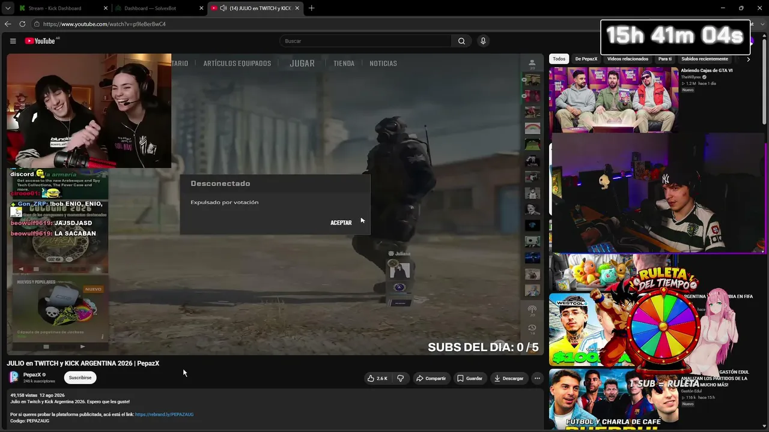Share the video with Compartir
The height and width of the screenshot is (432, 769).
431,379
